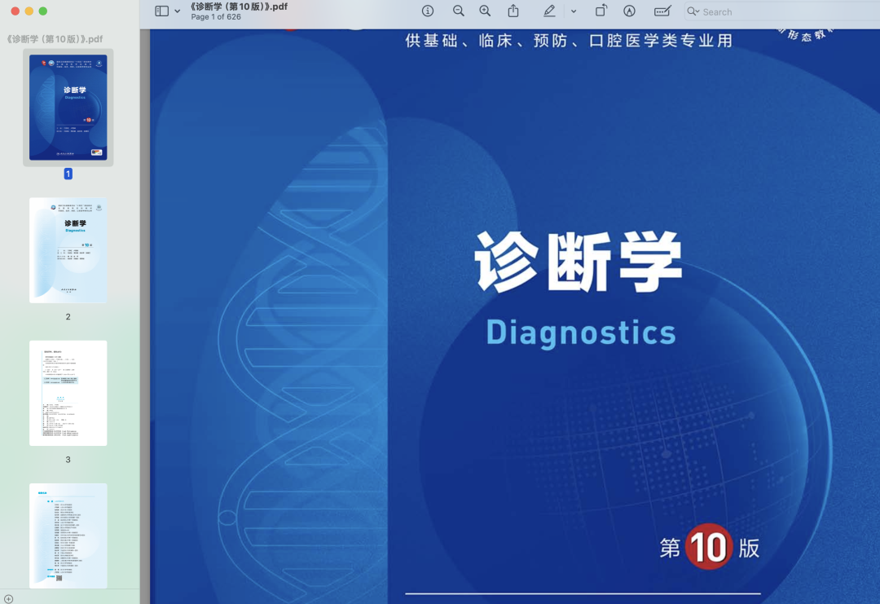The image size is (880, 604).
Task: Zoom out of the PDF page
Action: pos(459,11)
